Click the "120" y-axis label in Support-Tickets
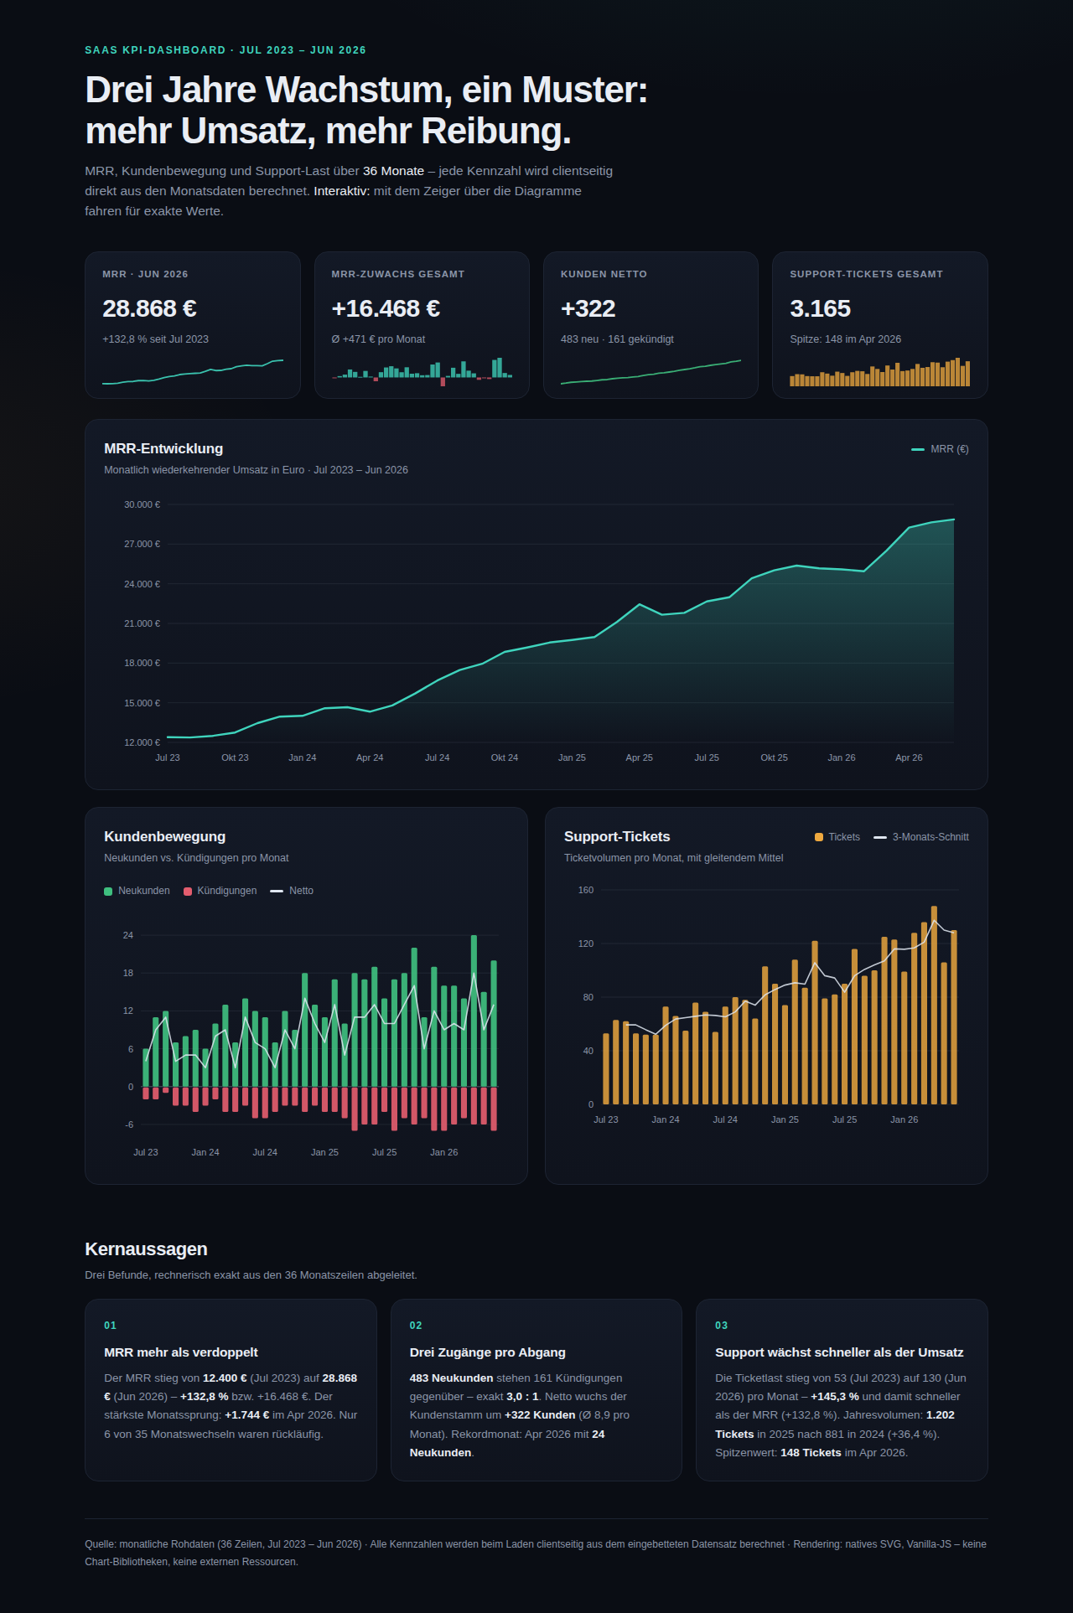Screen dimensions: 1073x1613 (586, 944)
